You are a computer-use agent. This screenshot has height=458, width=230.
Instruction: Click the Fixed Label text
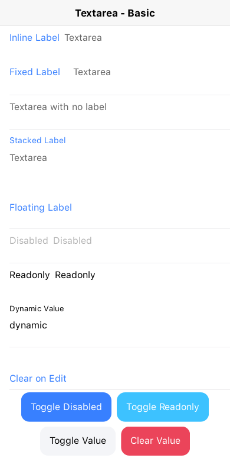(x=35, y=72)
